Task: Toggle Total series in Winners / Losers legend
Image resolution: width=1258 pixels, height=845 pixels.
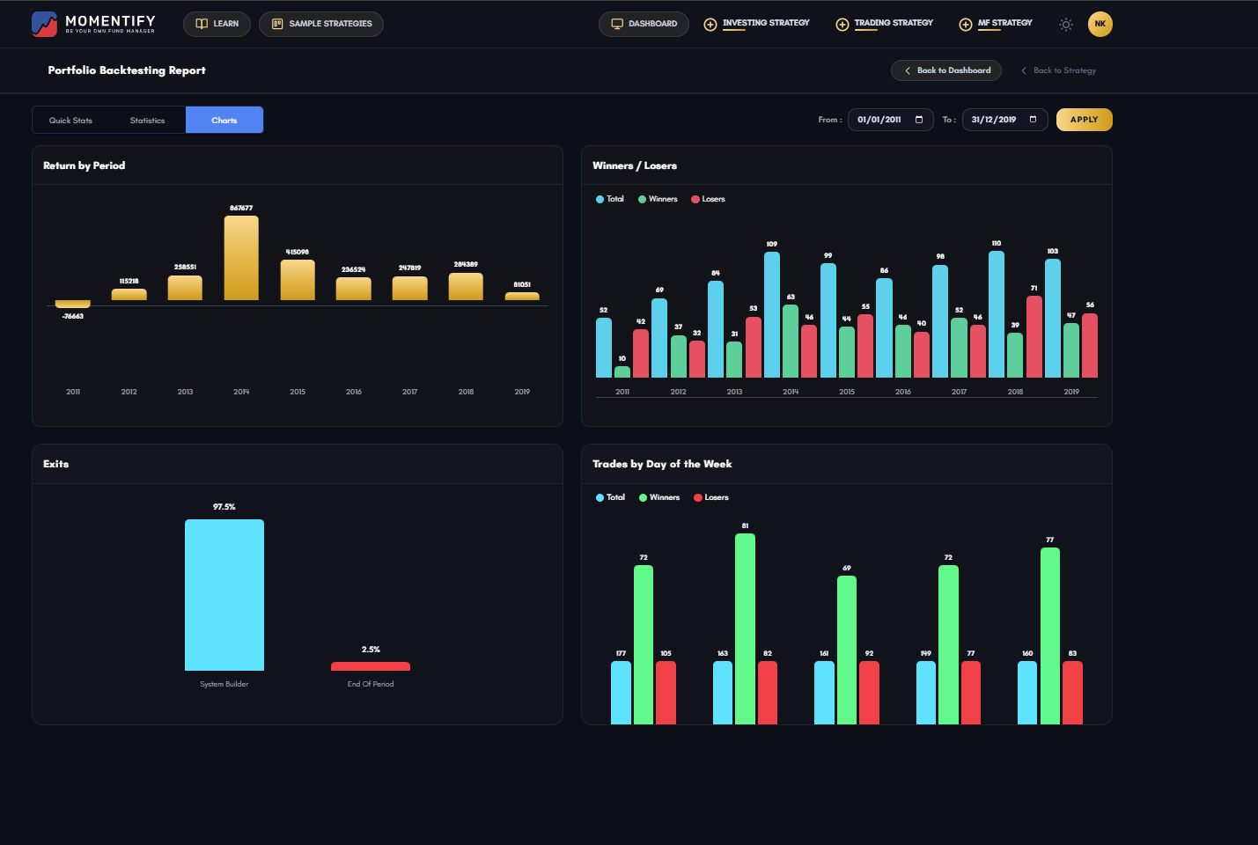Action: [610, 199]
